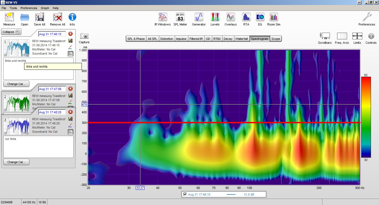379x205 pixels.
Task: Change trace colour of measurement 2
Action: [x=70, y=102]
